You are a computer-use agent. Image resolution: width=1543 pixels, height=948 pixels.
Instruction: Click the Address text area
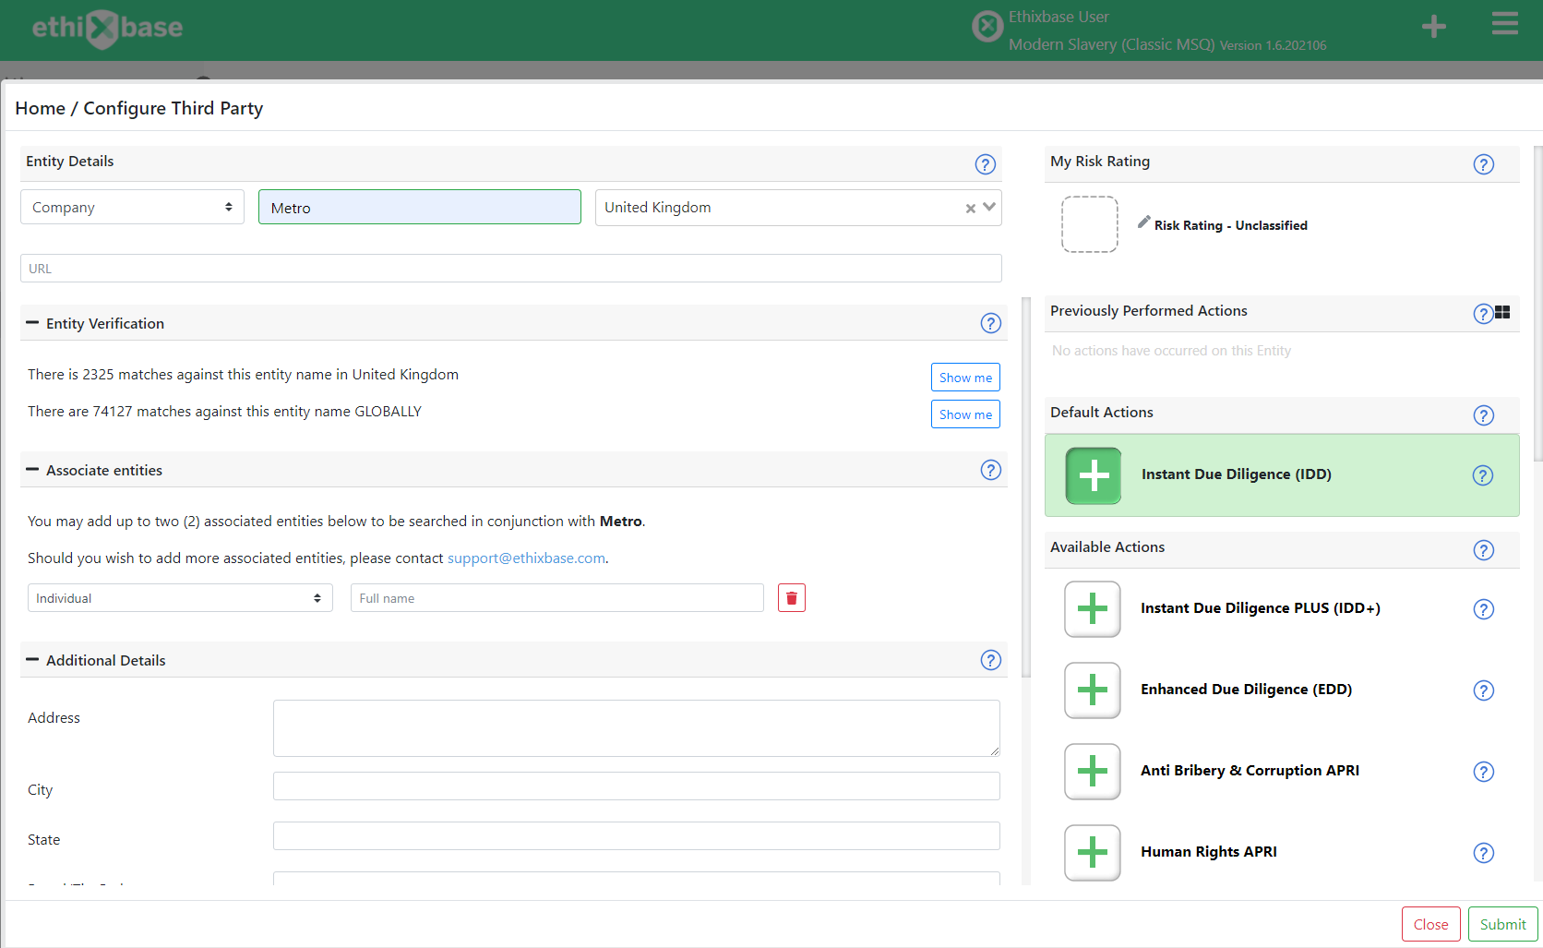pos(637,728)
